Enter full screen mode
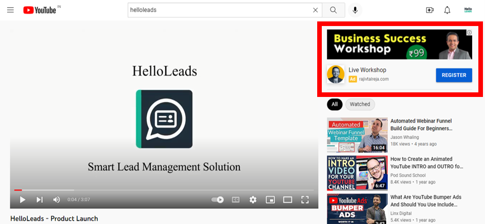 [305, 200]
